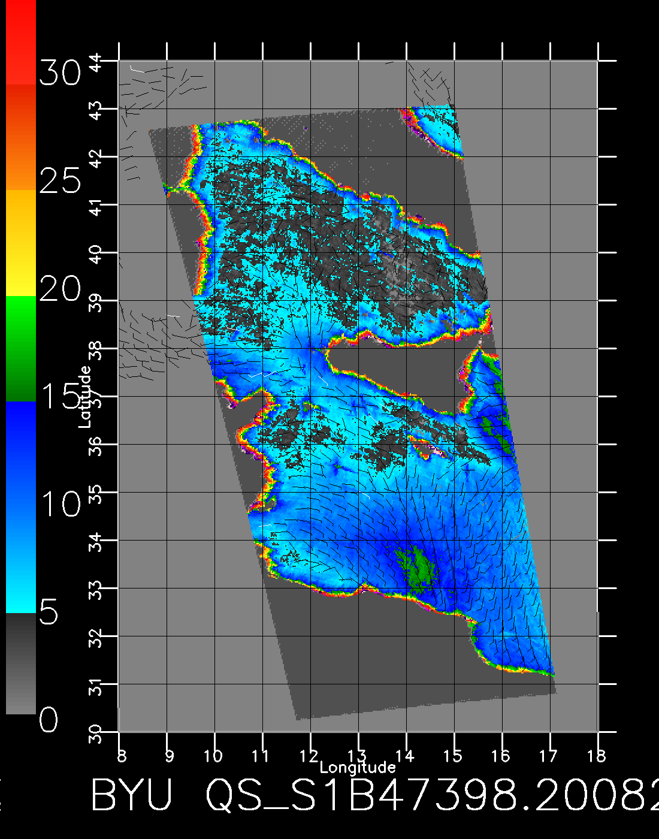The image size is (659, 839).
Task: Click latitude tick label 40
Action: tap(96, 253)
